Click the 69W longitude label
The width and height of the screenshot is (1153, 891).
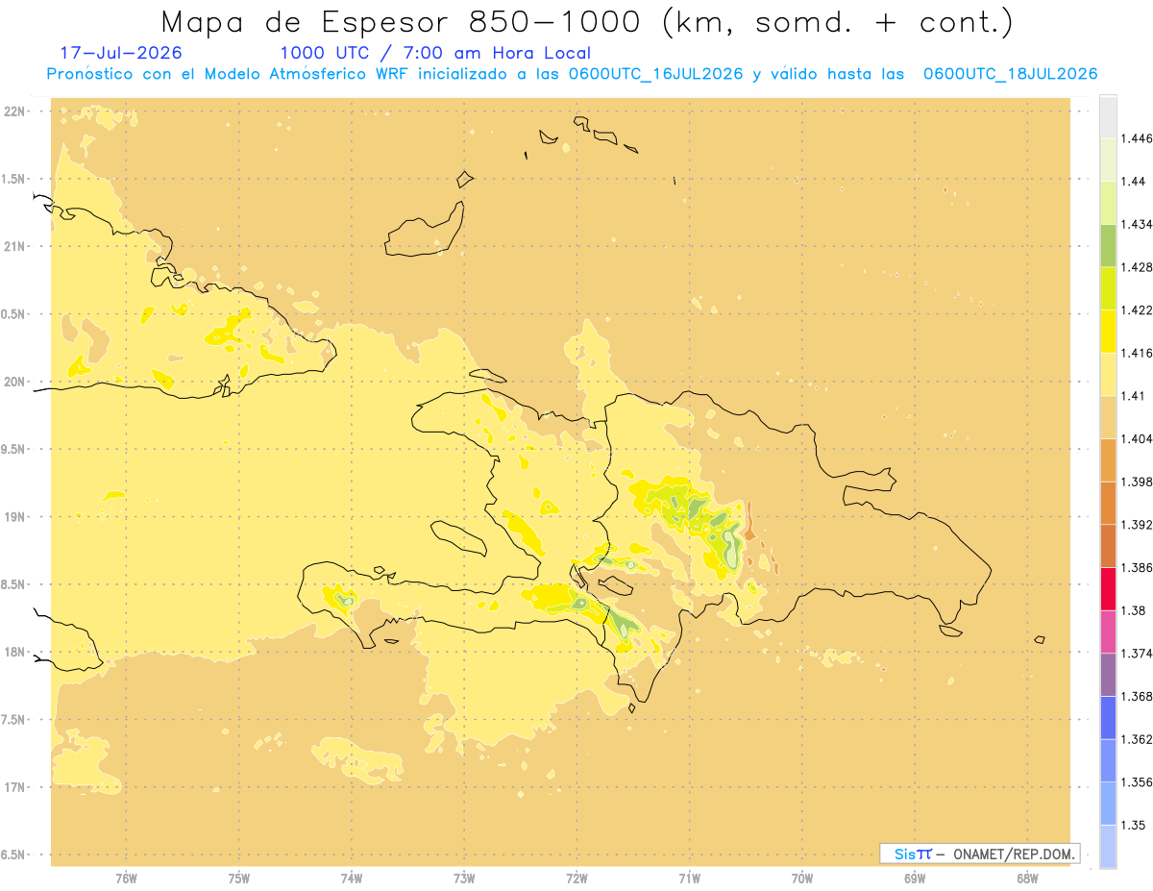915,879
